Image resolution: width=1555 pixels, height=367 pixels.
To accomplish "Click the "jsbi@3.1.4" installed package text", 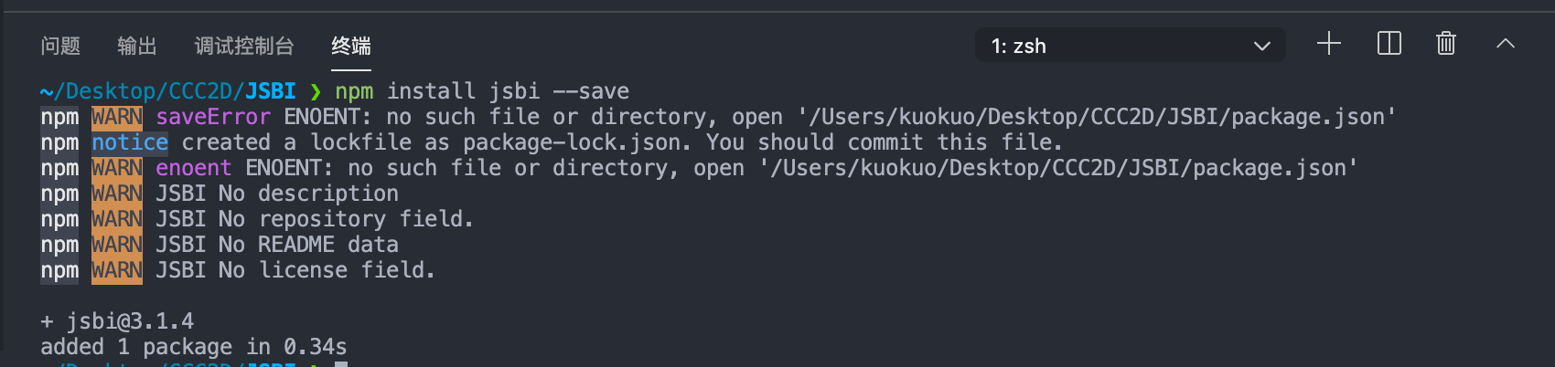I will 130,321.
